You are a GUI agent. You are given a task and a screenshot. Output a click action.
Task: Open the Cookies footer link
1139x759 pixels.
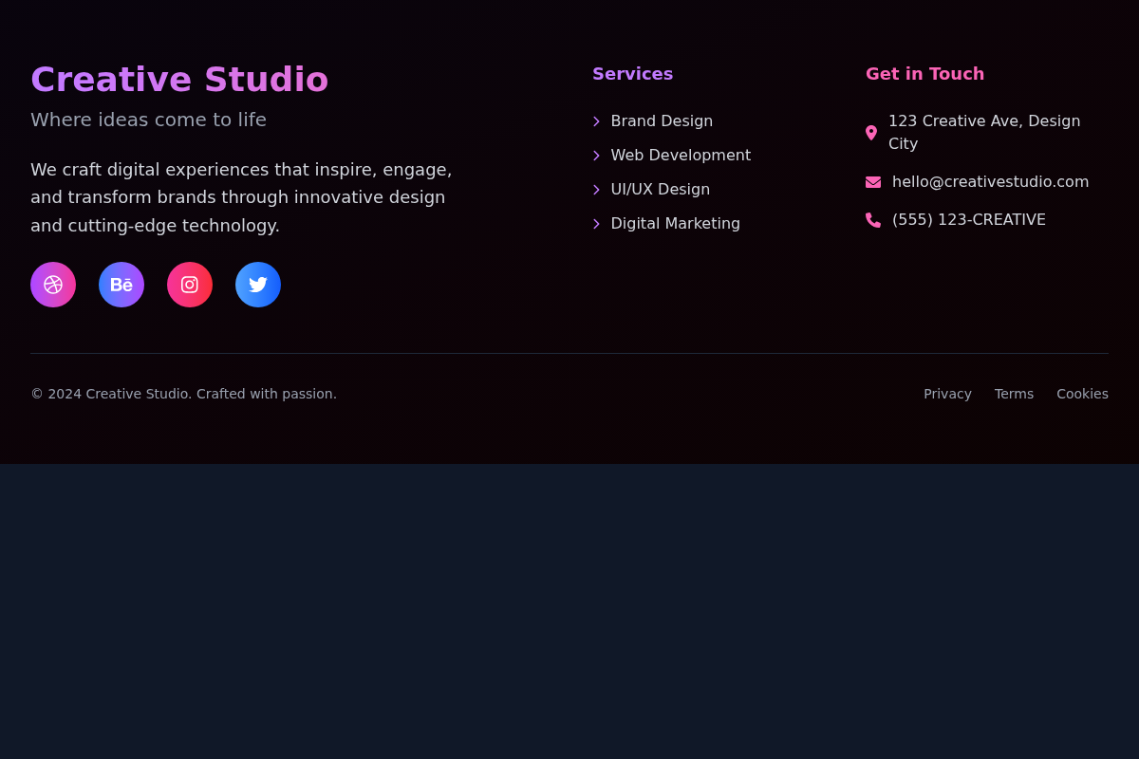click(1082, 394)
